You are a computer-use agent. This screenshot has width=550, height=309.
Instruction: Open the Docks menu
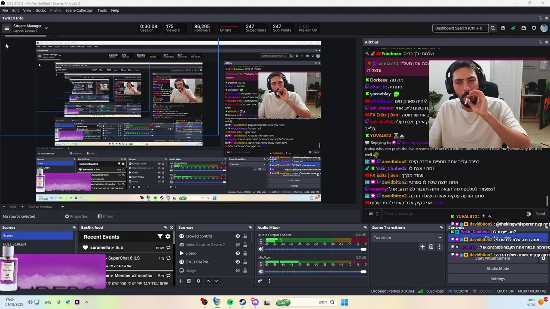(40, 10)
